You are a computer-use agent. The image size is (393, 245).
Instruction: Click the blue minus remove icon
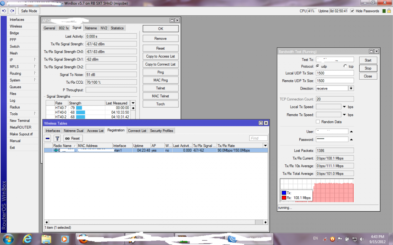point(48,138)
